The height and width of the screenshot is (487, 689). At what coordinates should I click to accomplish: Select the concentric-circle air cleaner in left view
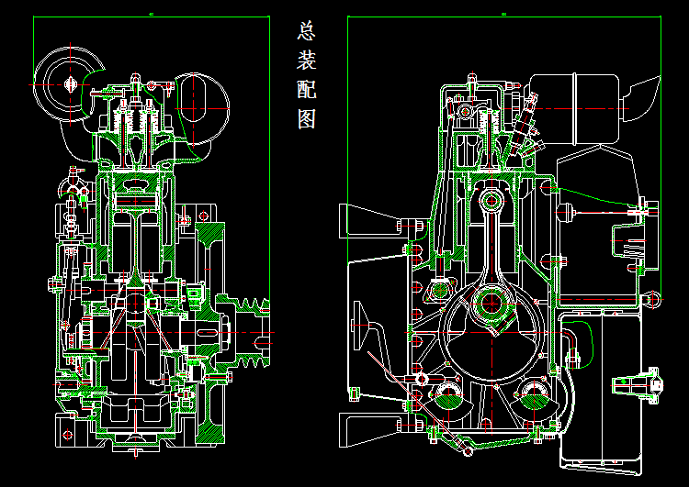point(70,84)
